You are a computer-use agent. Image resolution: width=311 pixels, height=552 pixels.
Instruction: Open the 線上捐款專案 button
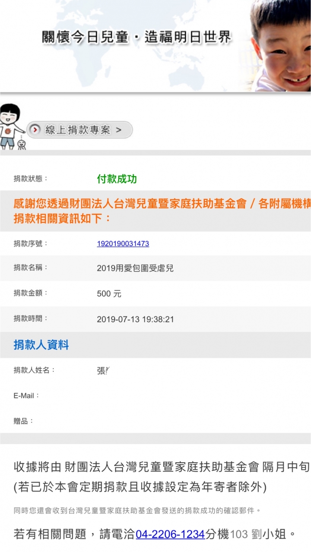79,129
